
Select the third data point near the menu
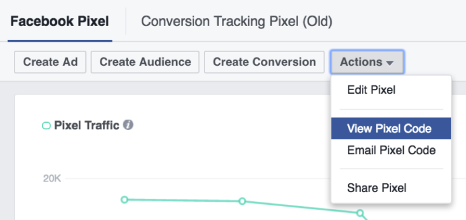click(360, 213)
